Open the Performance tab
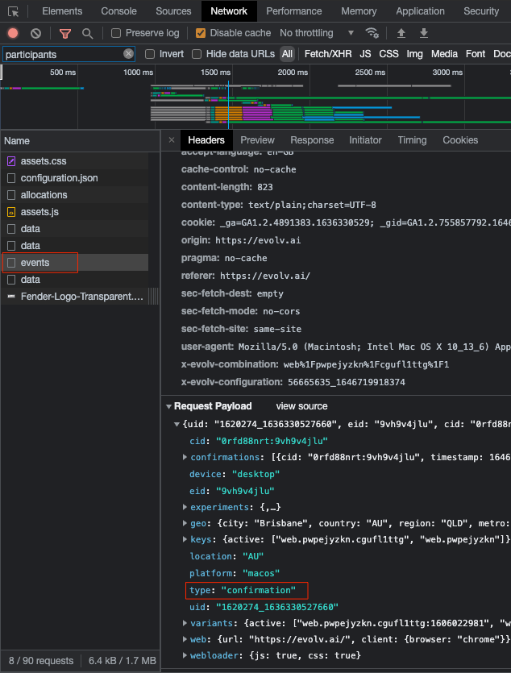Screen dimensions: 511x673 [294, 11]
